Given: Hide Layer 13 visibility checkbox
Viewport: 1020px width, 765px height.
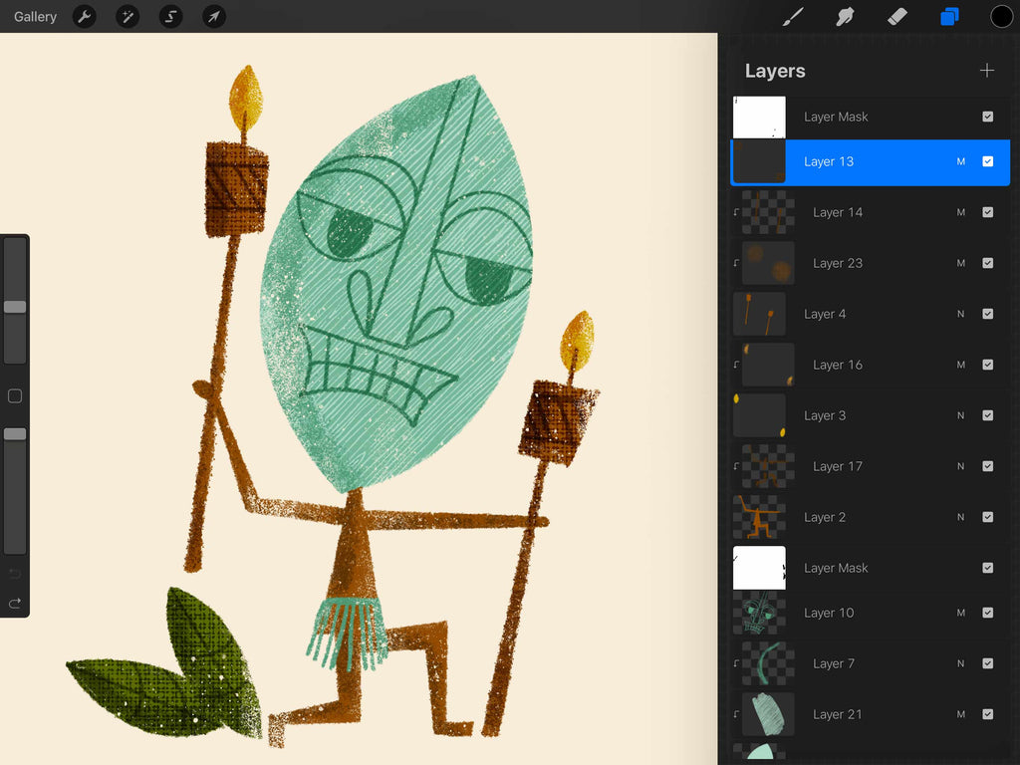Looking at the screenshot, I should [x=987, y=161].
